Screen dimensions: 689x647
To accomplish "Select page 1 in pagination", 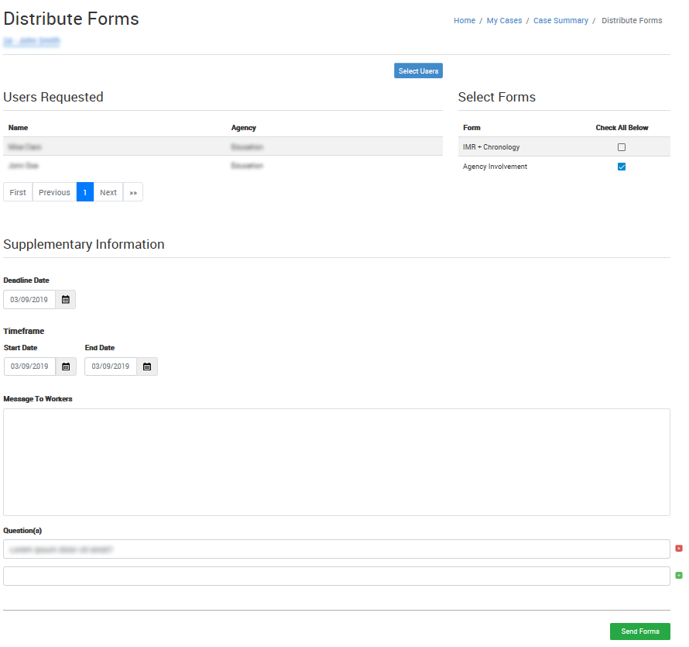I will pos(85,192).
